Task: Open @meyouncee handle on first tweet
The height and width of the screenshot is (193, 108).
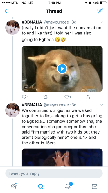Action: [56, 22]
